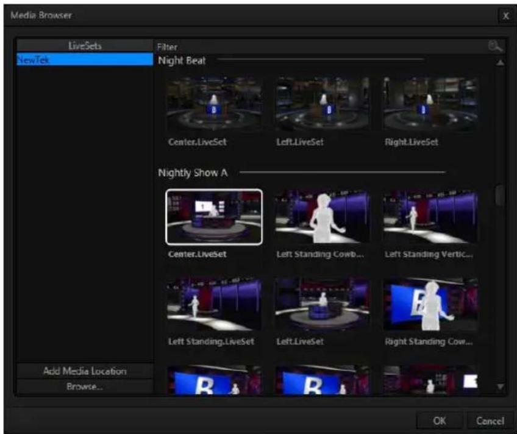Image resolution: width=517 pixels, height=434 pixels.
Task: Close the Media Browser dialog
Action: coord(506,16)
